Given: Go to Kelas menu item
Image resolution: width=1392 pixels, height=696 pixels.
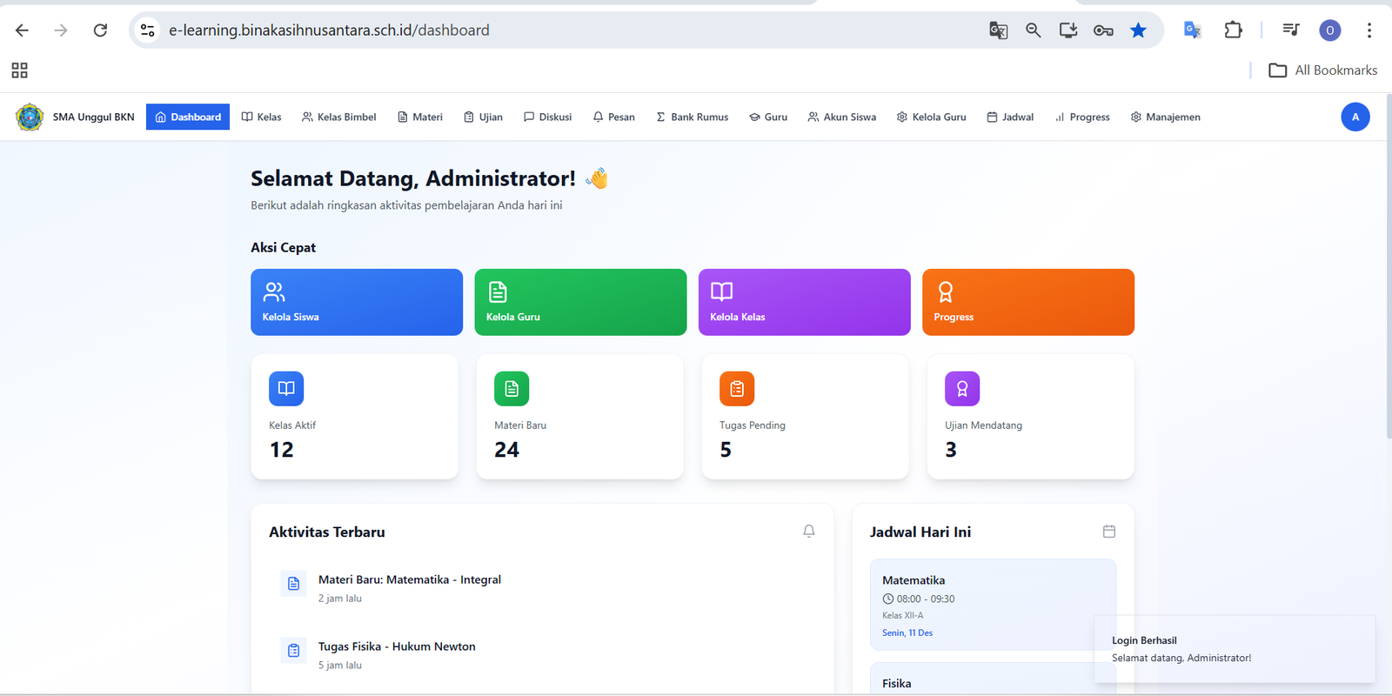Looking at the screenshot, I should click(x=261, y=117).
